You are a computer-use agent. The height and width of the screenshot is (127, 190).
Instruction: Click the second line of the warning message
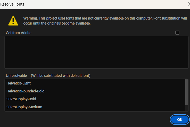[57, 23]
